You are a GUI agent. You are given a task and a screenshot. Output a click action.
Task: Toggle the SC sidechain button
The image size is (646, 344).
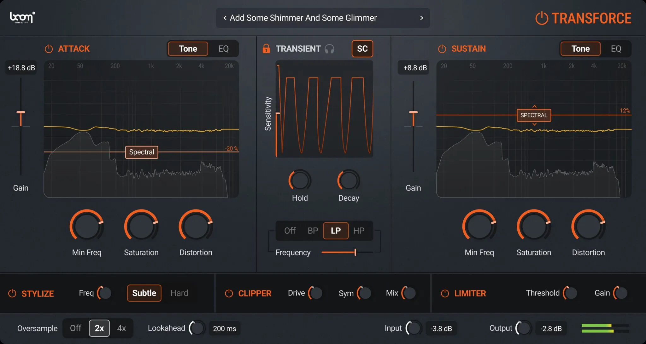[362, 49]
